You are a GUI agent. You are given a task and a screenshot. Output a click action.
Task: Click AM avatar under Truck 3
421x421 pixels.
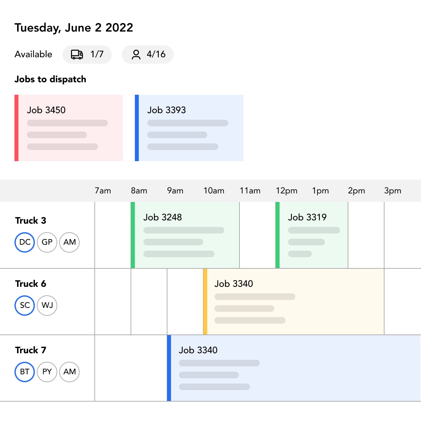69,242
